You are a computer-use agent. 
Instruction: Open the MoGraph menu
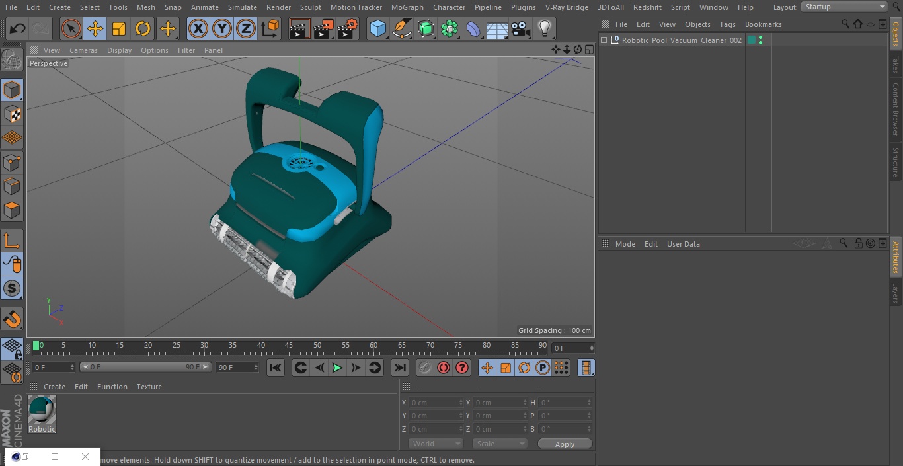tap(407, 7)
